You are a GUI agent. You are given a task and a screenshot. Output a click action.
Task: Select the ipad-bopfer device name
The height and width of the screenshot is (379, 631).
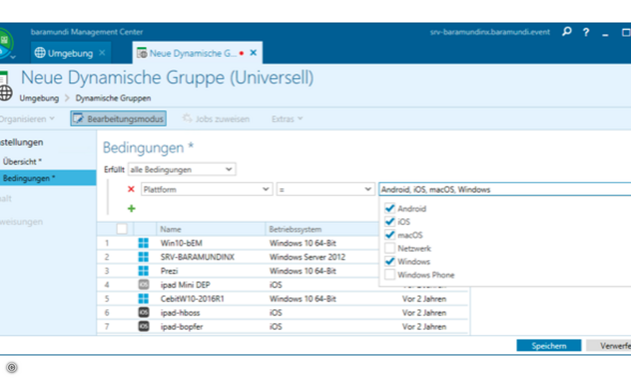(181, 326)
